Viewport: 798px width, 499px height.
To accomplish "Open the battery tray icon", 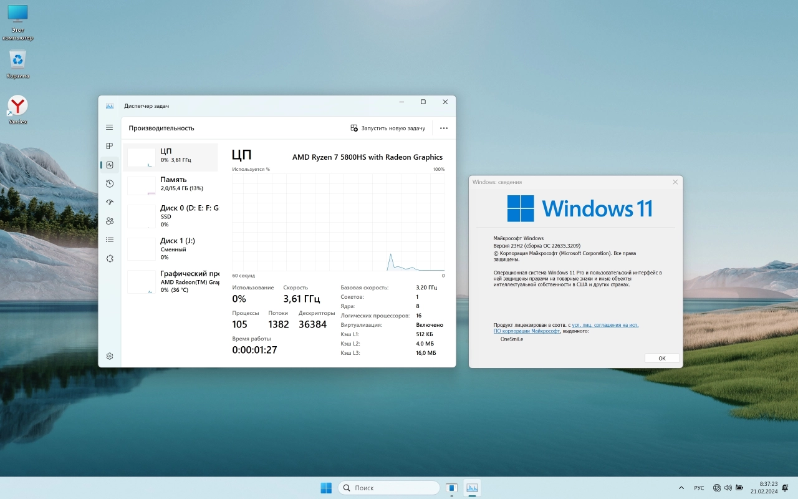I will coord(739,488).
